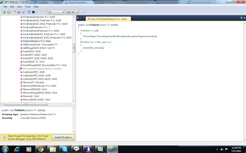Select RemoveAt(Int32) : Void method

coord(35,89)
